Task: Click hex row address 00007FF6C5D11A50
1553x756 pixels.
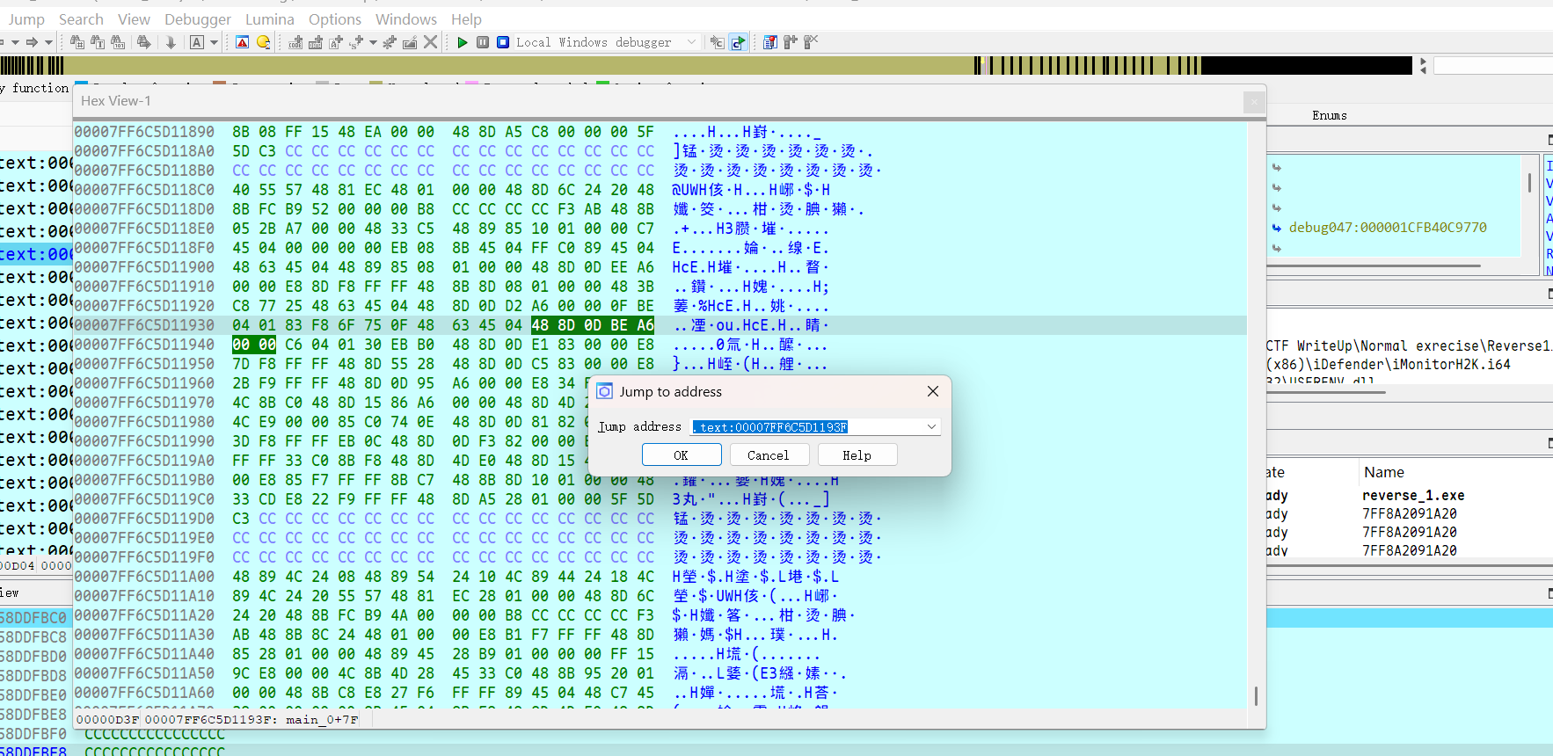Action: [x=144, y=673]
